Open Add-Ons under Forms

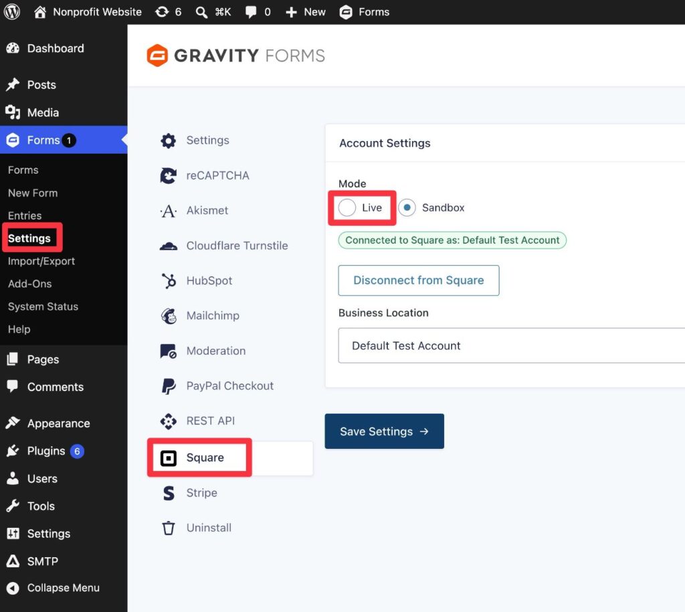coord(29,283)
